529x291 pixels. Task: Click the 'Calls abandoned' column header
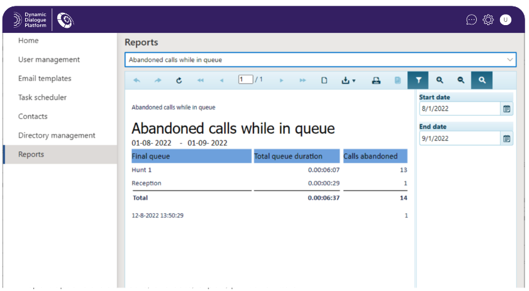[375, 156]
